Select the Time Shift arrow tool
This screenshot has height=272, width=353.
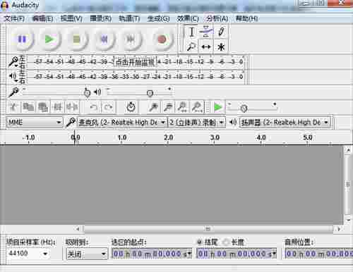(206, 47)
